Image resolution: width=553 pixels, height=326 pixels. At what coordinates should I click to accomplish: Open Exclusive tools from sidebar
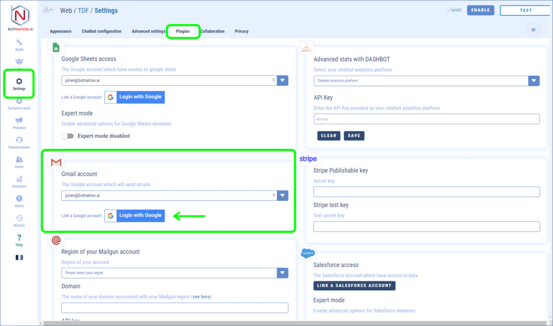[x=19, y=104]
